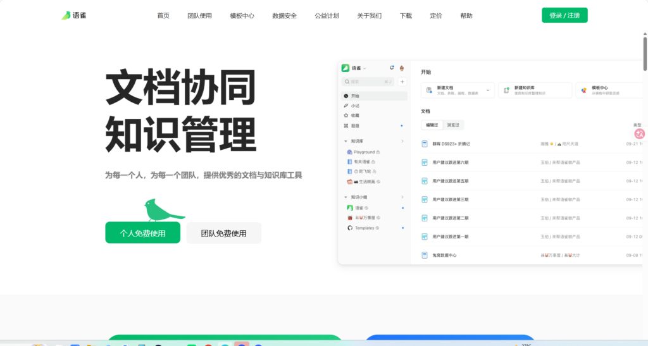Open the 公益计划 nav item
This screenshot has height=346, width=648.
pos(327,16)
